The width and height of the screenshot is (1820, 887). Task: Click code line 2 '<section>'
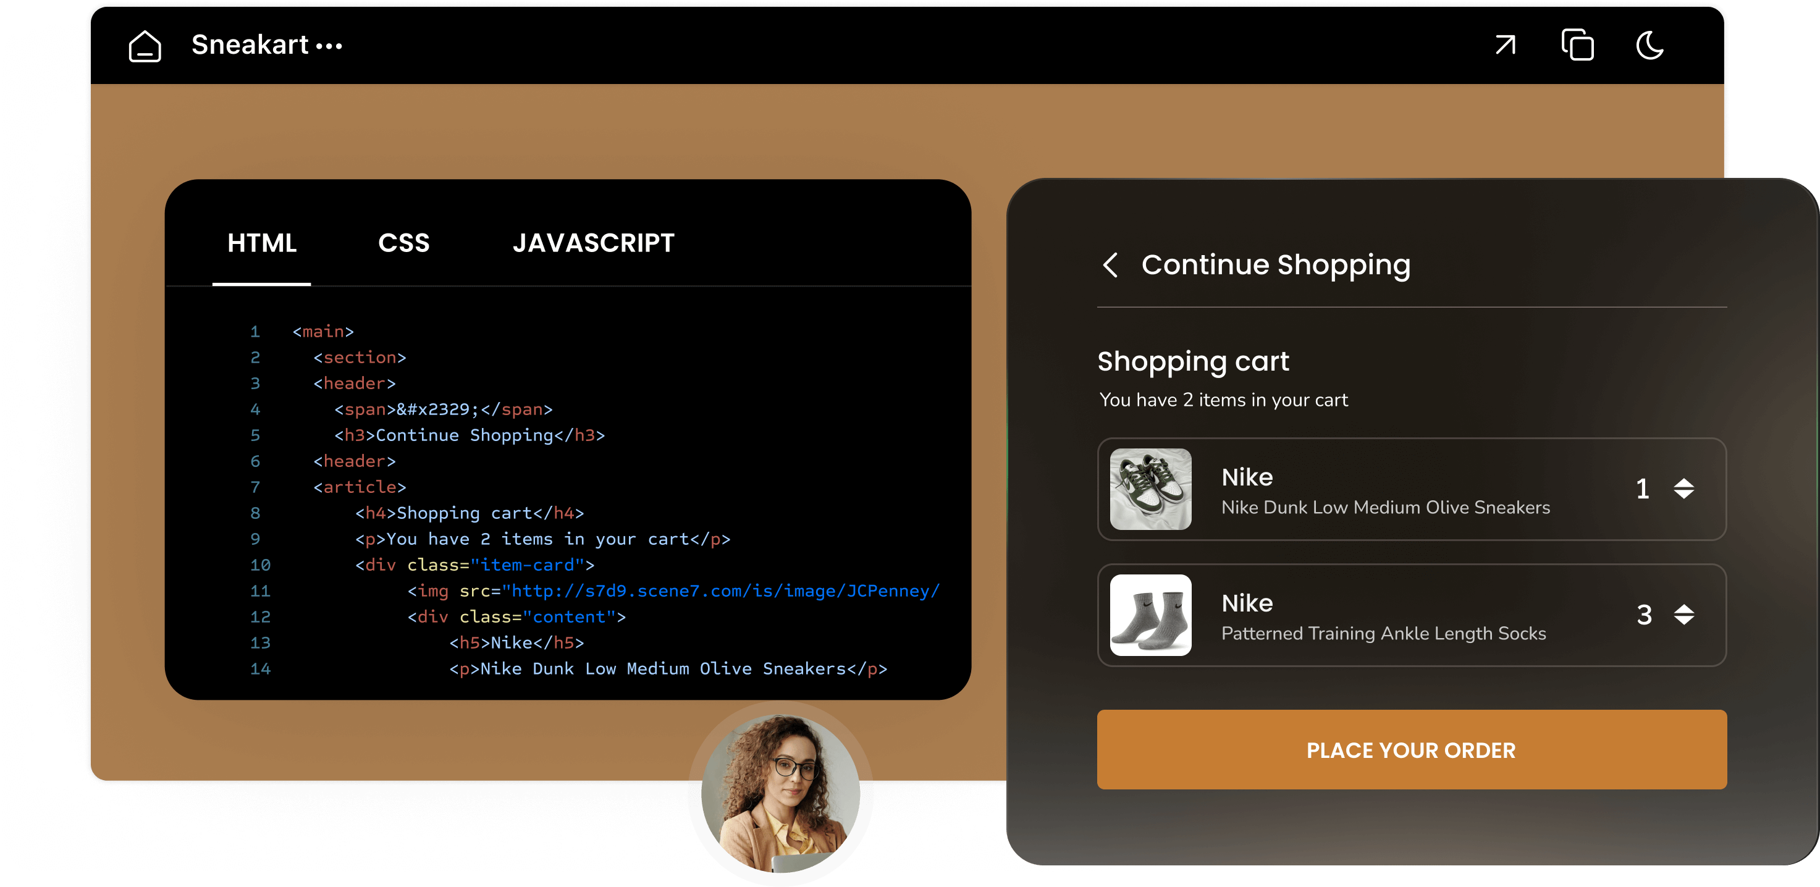360,358
